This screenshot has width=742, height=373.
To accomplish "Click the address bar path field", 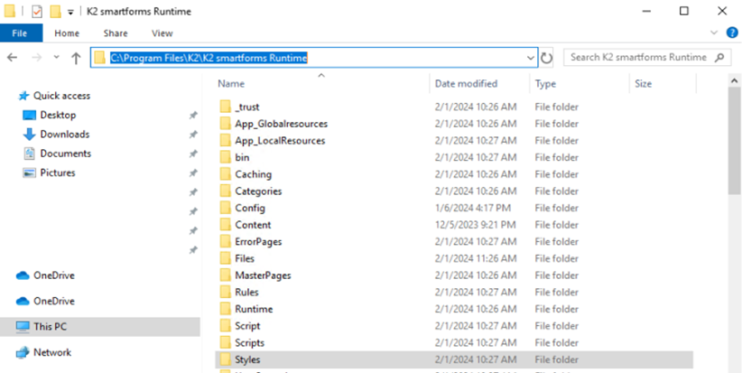I will [x=314, y=58].
